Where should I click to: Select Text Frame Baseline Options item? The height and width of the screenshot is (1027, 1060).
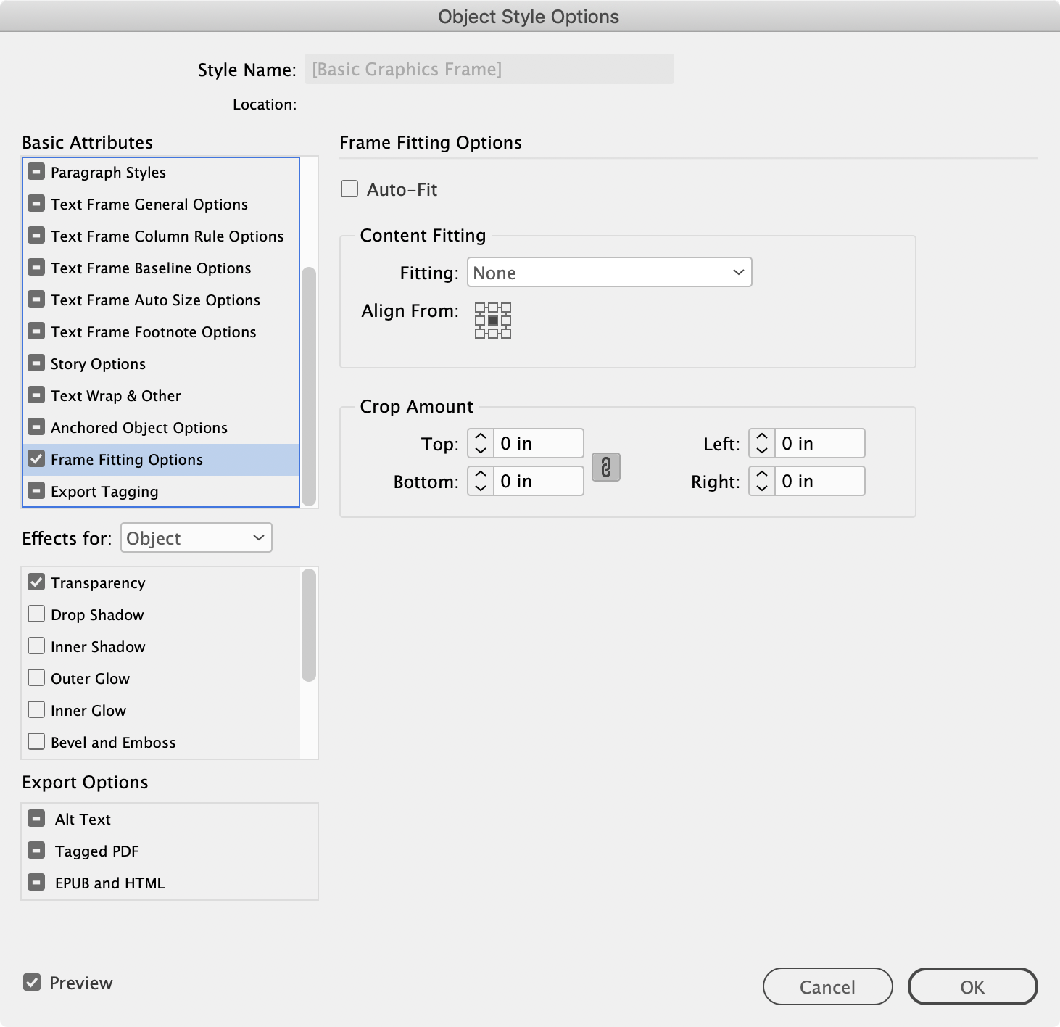161,268
